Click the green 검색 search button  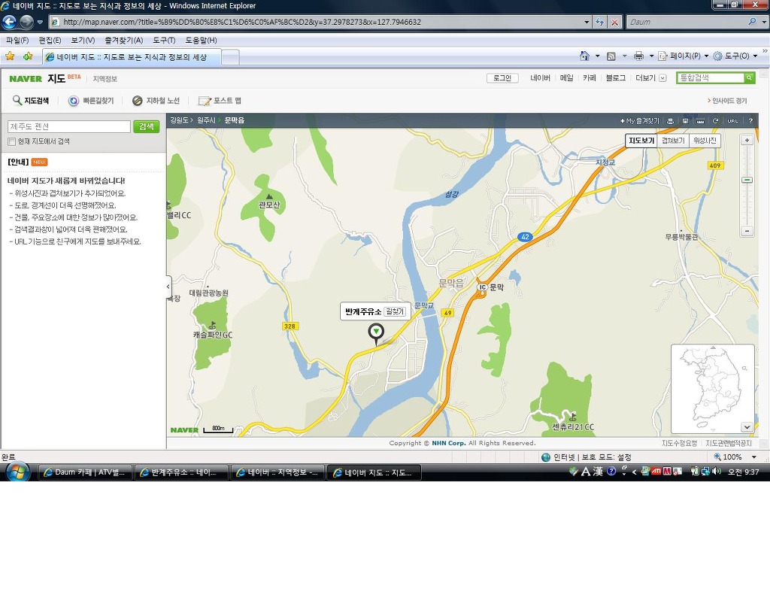[147, 127]
